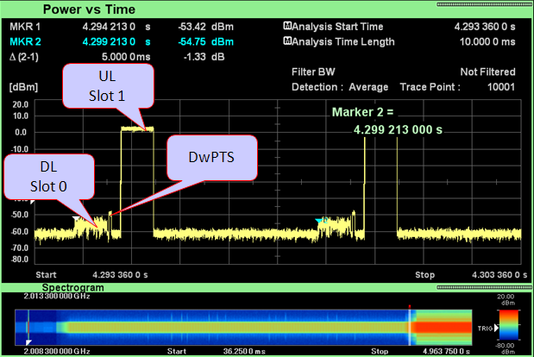This screenshot has height=357, width=534.
Task: Click the [dBm] axis unit label
Action: [23, 87]
